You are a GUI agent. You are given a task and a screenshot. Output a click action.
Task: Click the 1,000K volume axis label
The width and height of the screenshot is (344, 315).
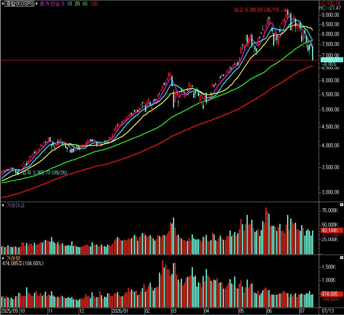coord(329,280)
